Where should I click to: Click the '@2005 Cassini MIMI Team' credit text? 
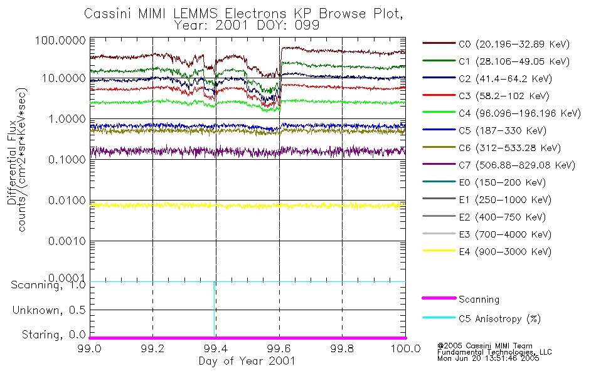[484, 346]
